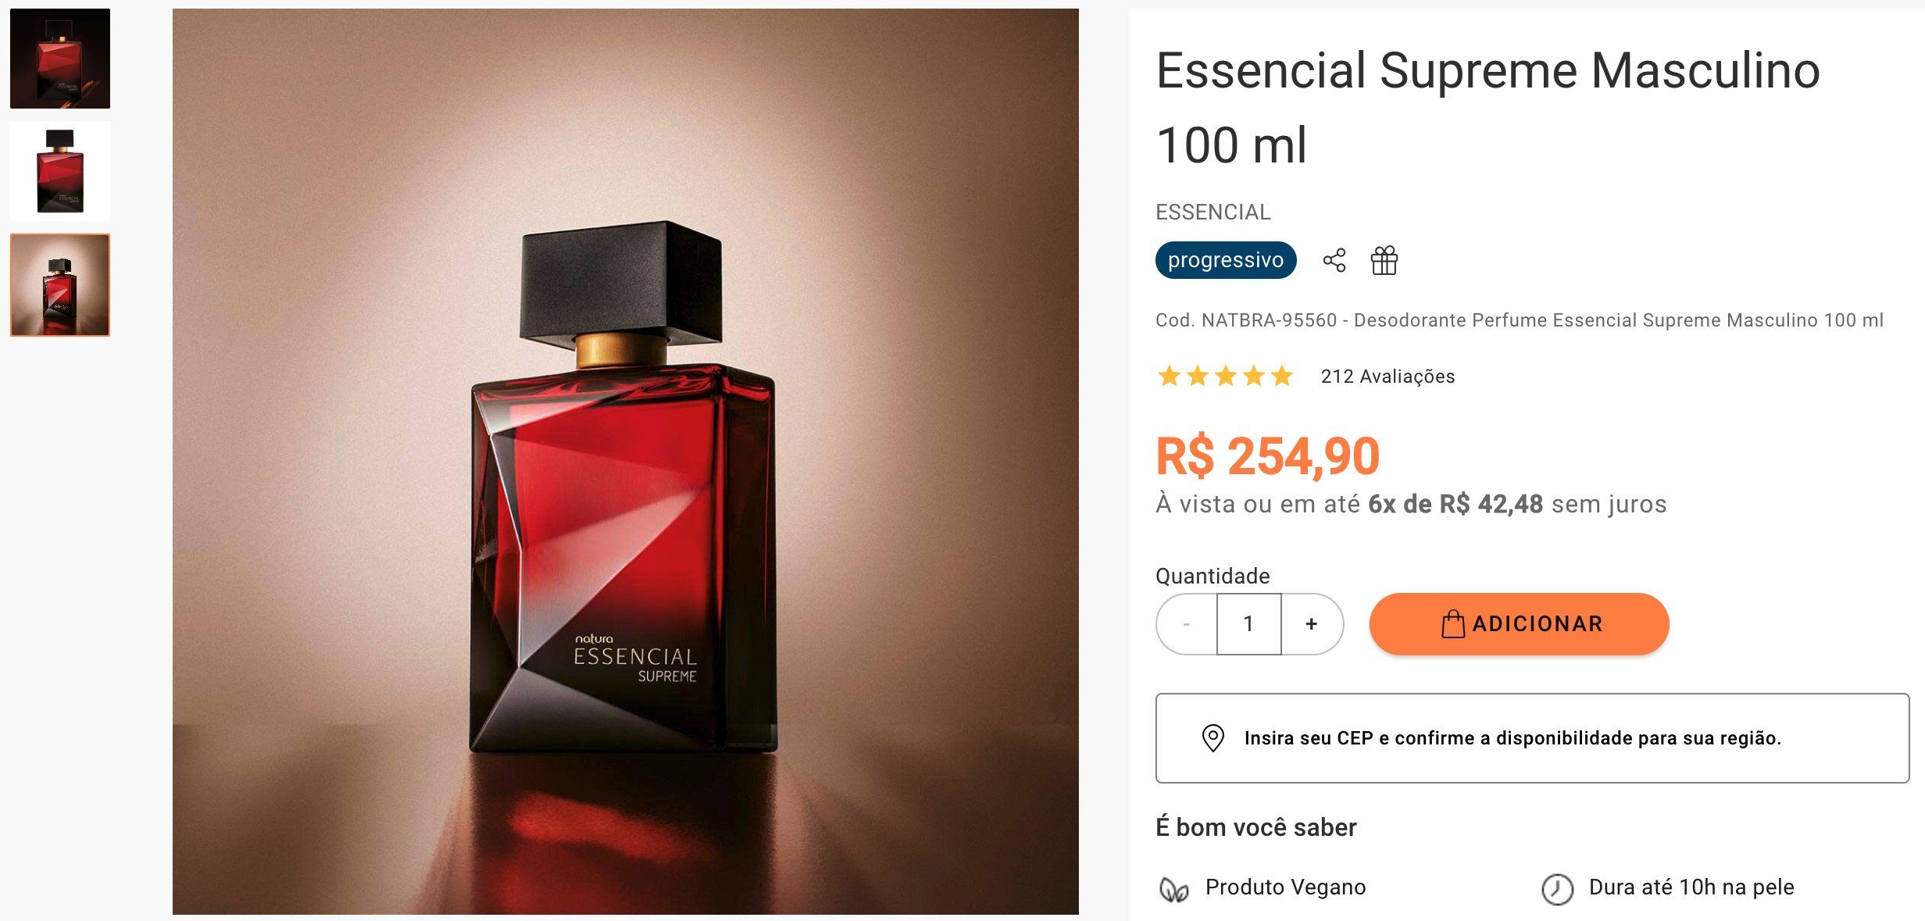The height and width of the screenshot is (921, 1925).
Task: Increase quantity with the plus button
Action: tap(1312, 623)
